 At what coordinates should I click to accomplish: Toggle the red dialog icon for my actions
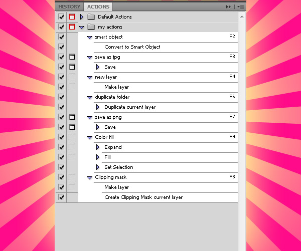pyautogui.click(x=72, y=27)
